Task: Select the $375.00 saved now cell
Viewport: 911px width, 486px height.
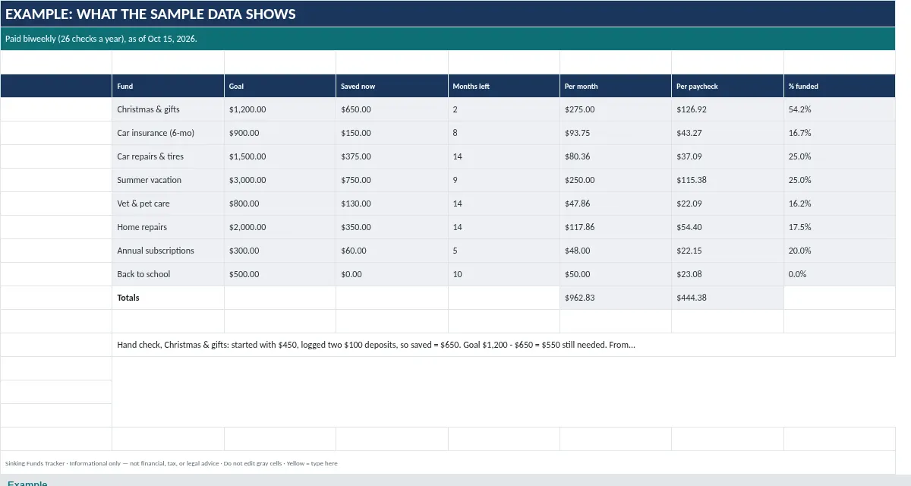Action: 392,156
